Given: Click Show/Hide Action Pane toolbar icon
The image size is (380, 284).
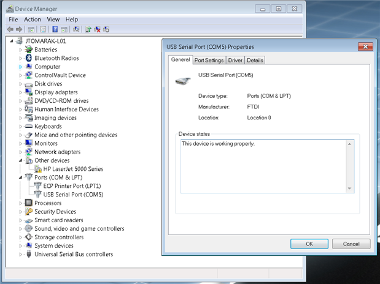Looking at the screenshot, I should tap(64, 29).
